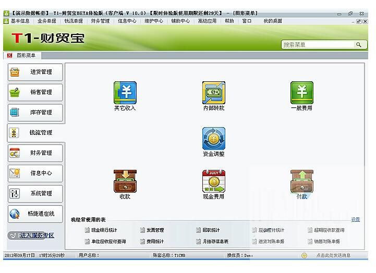Screen dimensions: 376x273
Task: Open the 应收应付统计 report
Action: 271,230
